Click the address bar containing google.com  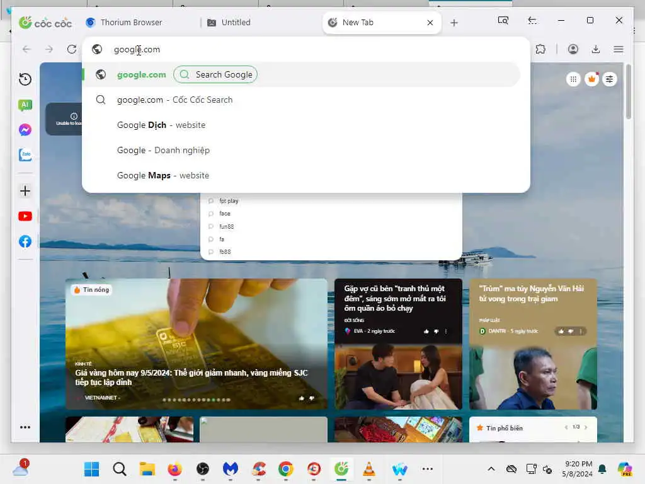(307, 49)
